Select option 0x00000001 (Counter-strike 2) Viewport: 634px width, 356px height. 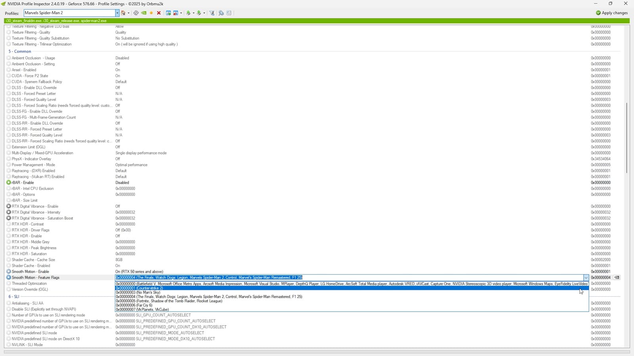(x=351, y=288)
